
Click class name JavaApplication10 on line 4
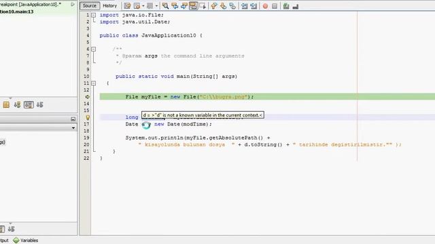[169, 35]
